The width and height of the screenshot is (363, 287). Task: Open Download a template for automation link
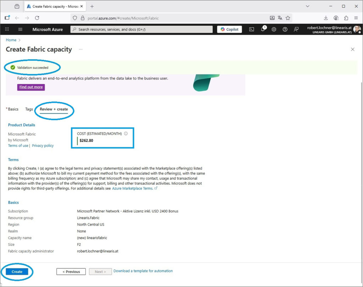(x=143, y=271)
